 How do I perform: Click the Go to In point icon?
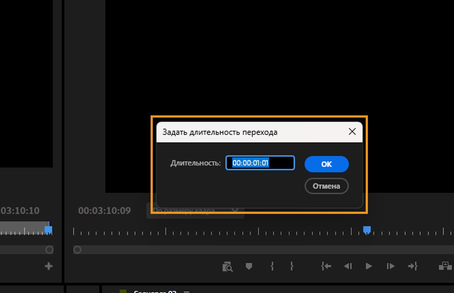tap(326, 266)
